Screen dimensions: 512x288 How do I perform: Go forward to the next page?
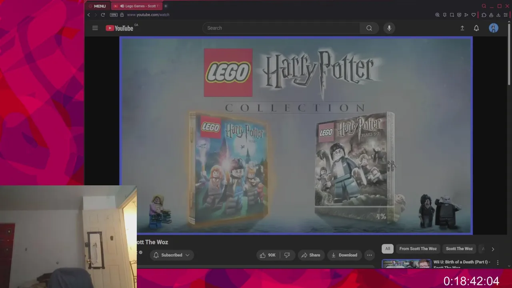(x=95, y=15)
